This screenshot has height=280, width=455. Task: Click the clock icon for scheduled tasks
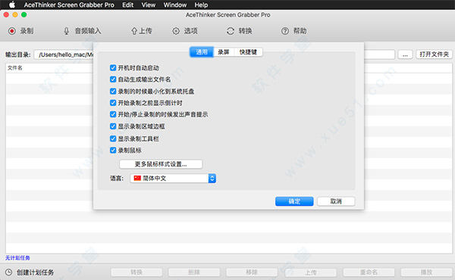(x=8, y=272)
